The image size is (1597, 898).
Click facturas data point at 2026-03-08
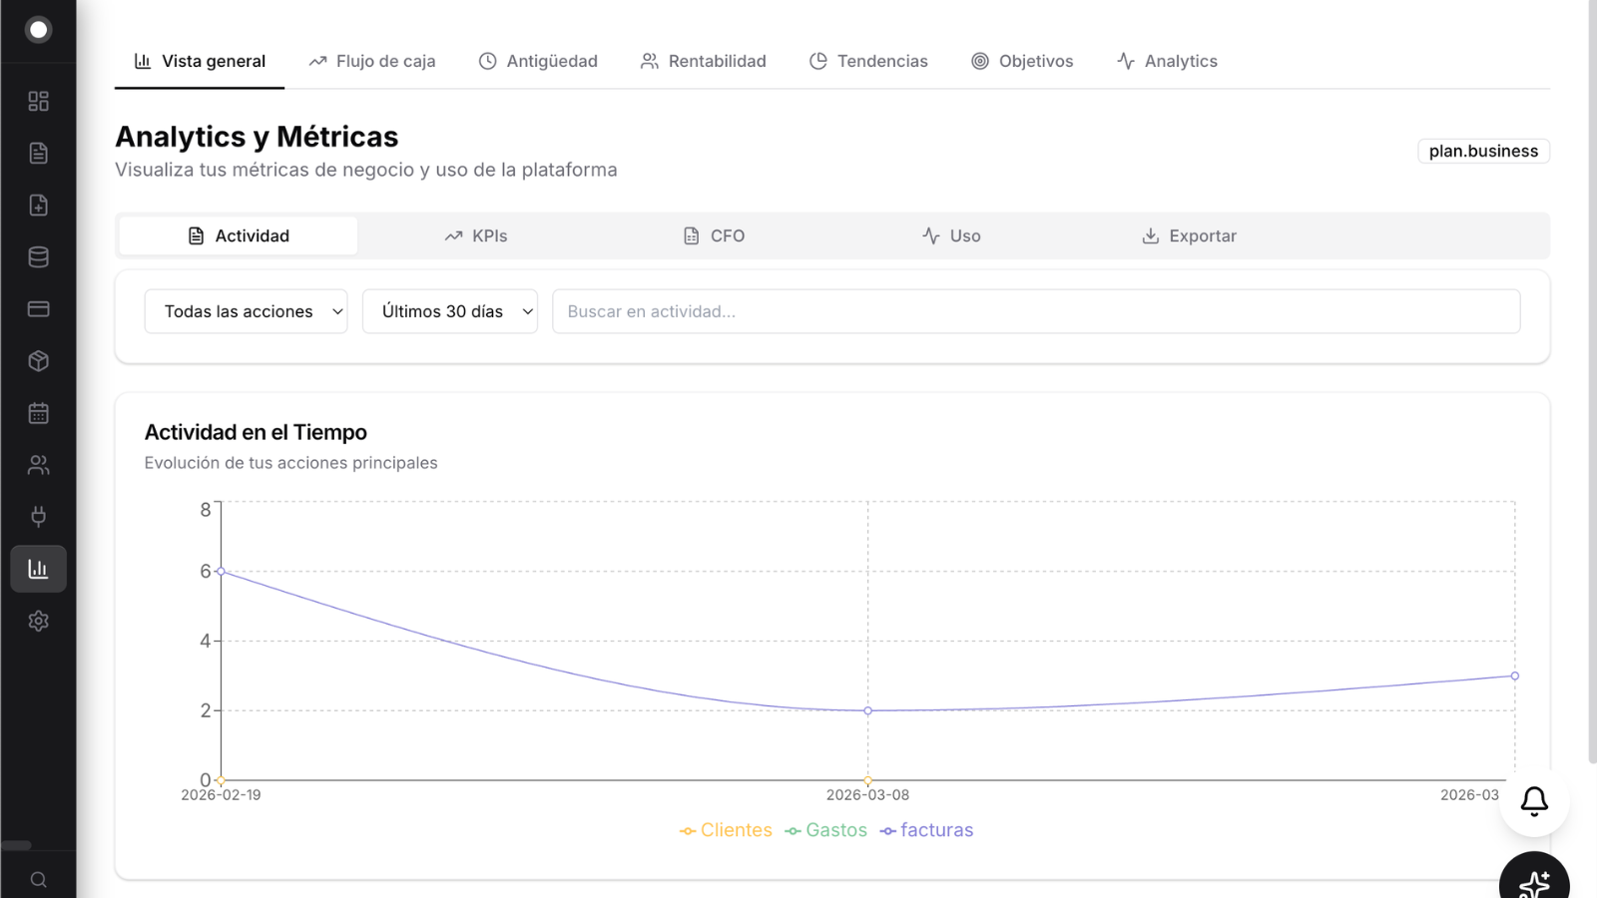tap(867, 710)
